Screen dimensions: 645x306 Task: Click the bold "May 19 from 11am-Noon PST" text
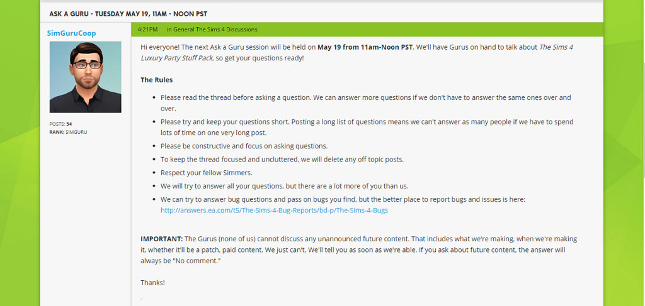365,47
